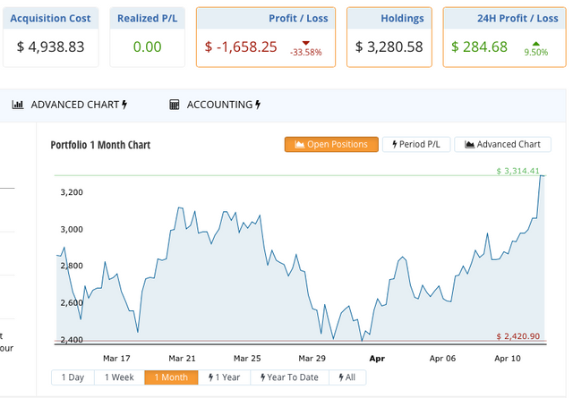
Task: Click the green up arrow above 9.50%
Action: pos(535,44)
